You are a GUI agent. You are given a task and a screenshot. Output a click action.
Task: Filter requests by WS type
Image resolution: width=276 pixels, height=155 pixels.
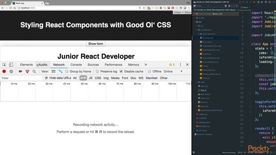141,78
